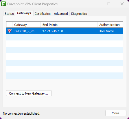Screen dimensions: 129x119
Task: Minimize the VPN Client Properties window
Action: [96, 4]
